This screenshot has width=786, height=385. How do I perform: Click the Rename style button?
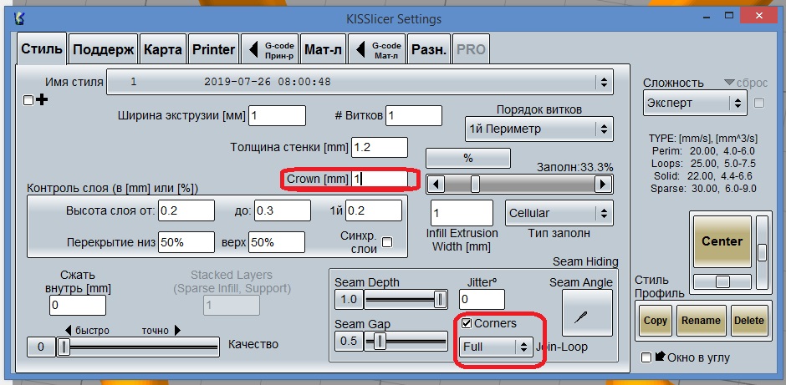coord(702,321)
